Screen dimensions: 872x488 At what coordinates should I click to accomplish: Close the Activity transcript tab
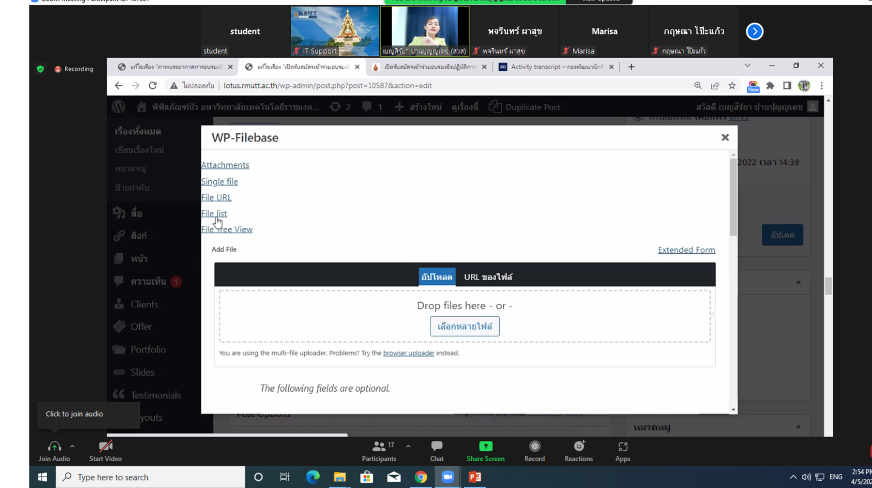coord(611,67)
